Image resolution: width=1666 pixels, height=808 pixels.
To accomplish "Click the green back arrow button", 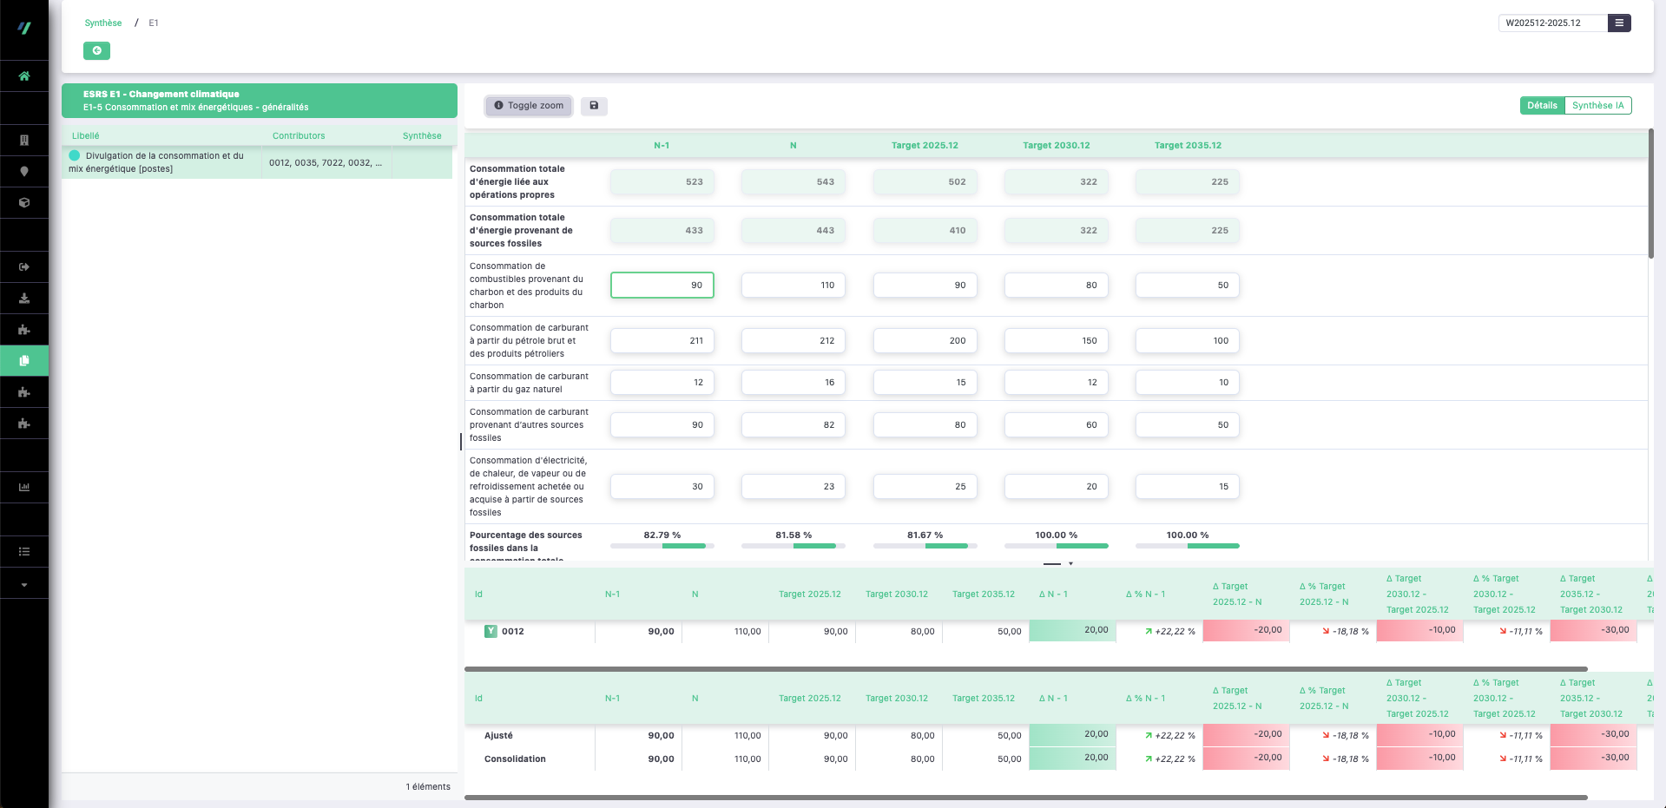I will click(x=96, y=51).
